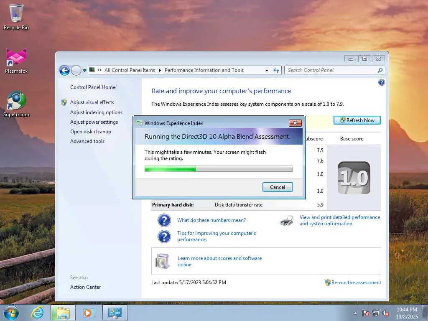Launch the Plasmafox desktop shortcut

(x=16, y=61)
